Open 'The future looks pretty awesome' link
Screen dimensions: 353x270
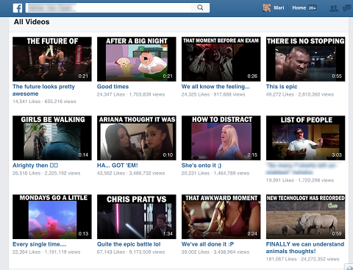[43, 90]
